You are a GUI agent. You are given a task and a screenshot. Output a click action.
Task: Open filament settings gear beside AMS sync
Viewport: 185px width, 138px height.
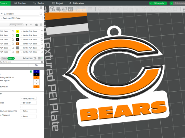coord(41,25)
